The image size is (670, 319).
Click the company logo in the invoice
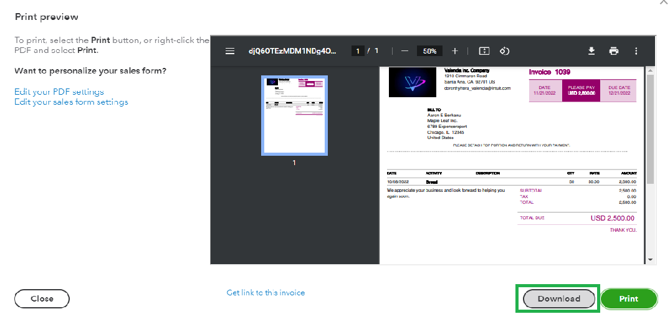[413, 82]
